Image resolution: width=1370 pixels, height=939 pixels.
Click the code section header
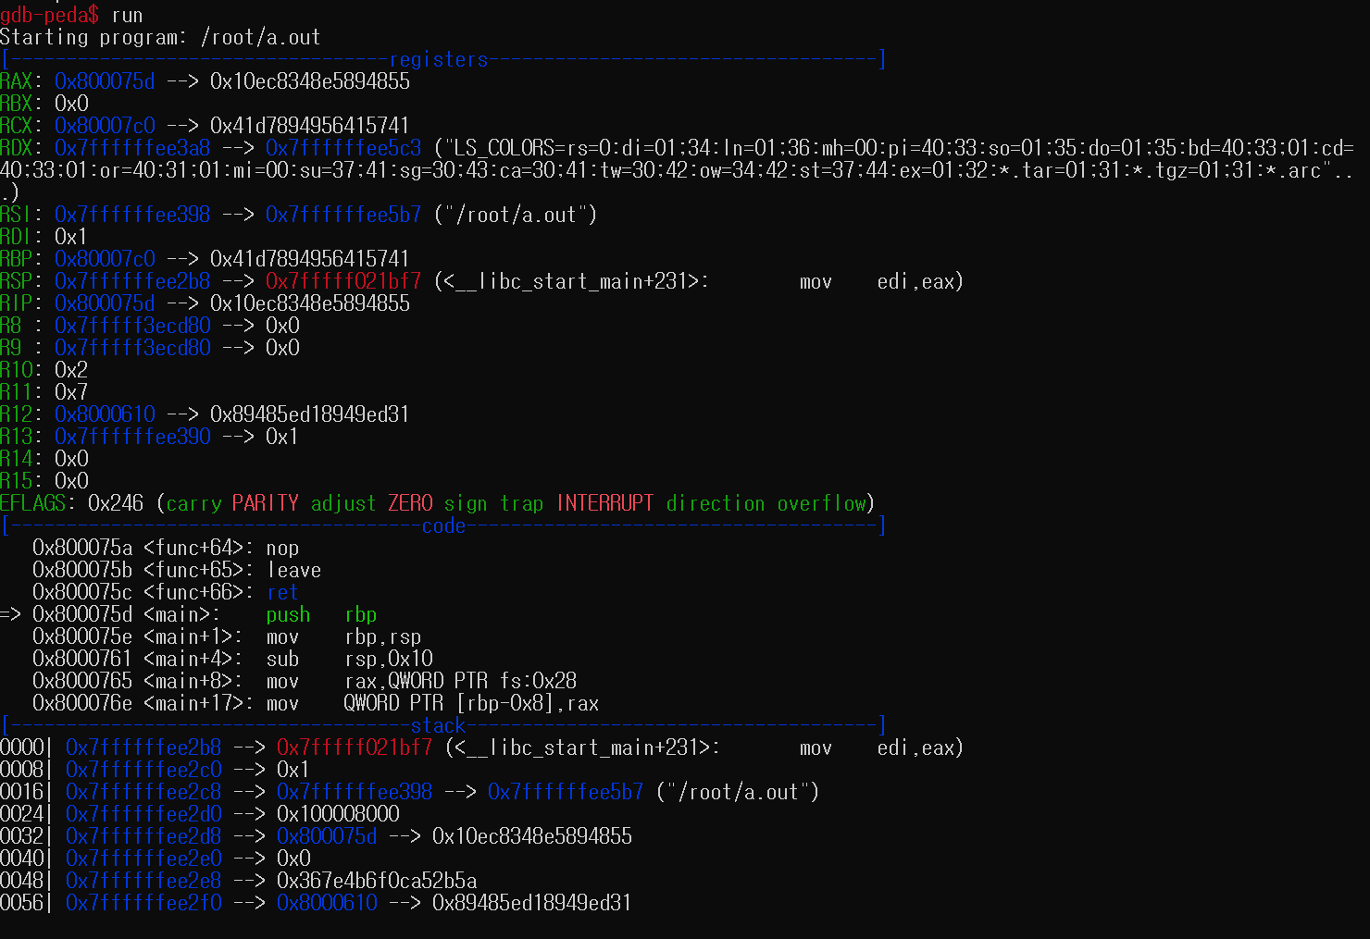(443, 525)
